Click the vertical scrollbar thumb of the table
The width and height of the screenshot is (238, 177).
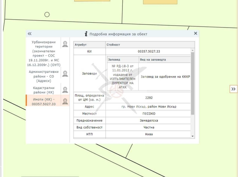tap(193, 83)
